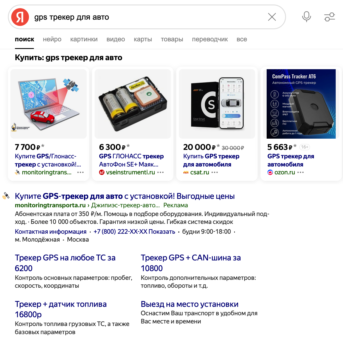Start voice search with the microphone icon
Viewport: 343px width, 342px height.
[307, 17]
